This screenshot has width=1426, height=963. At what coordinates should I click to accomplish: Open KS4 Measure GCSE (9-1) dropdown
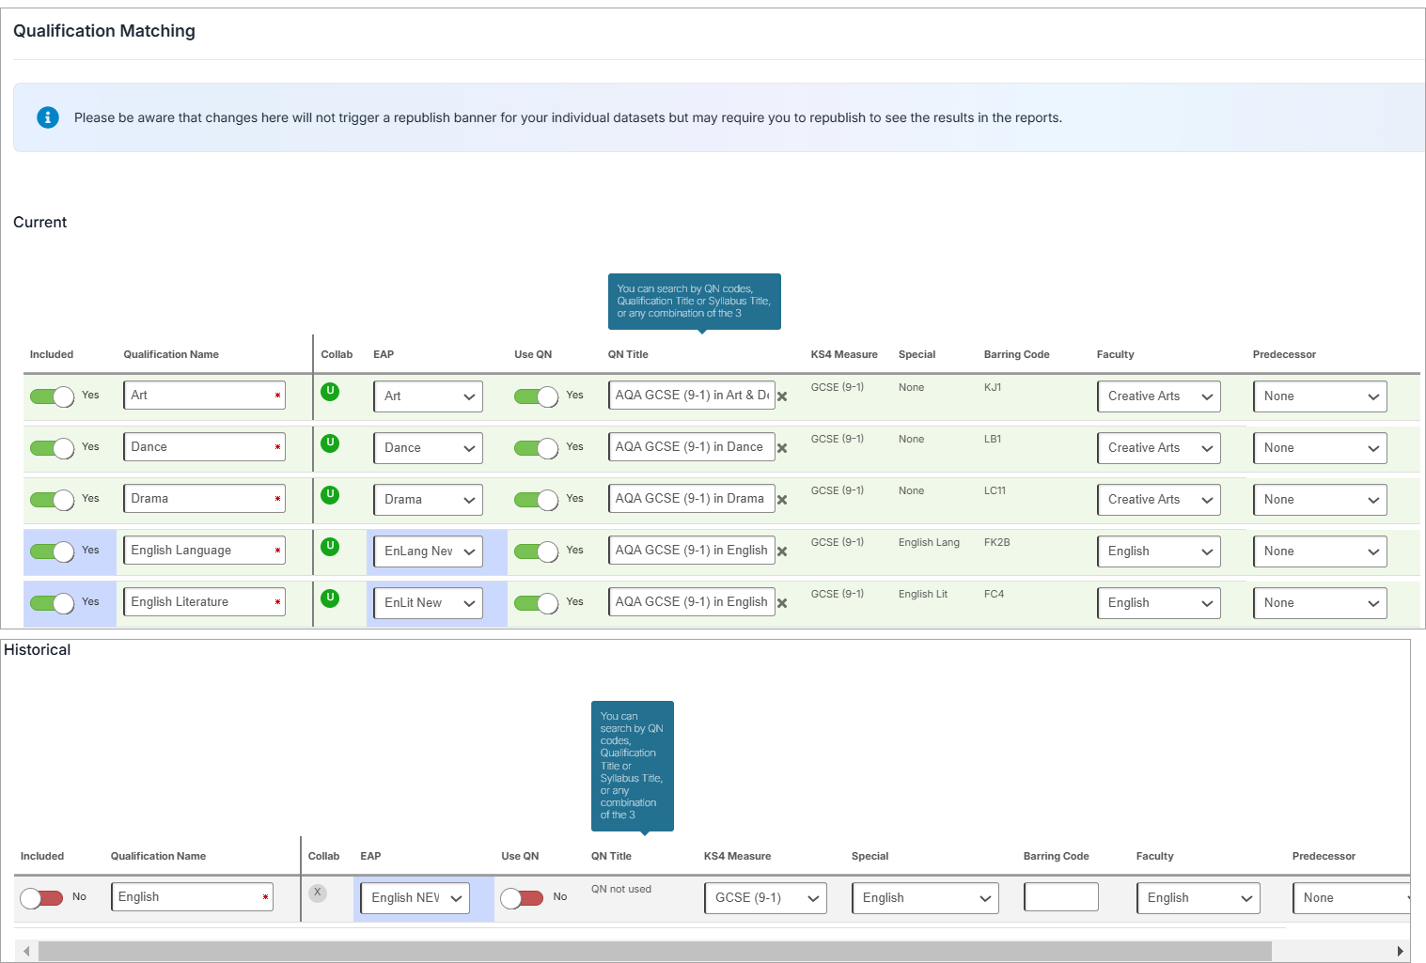(x=765, y=898)
